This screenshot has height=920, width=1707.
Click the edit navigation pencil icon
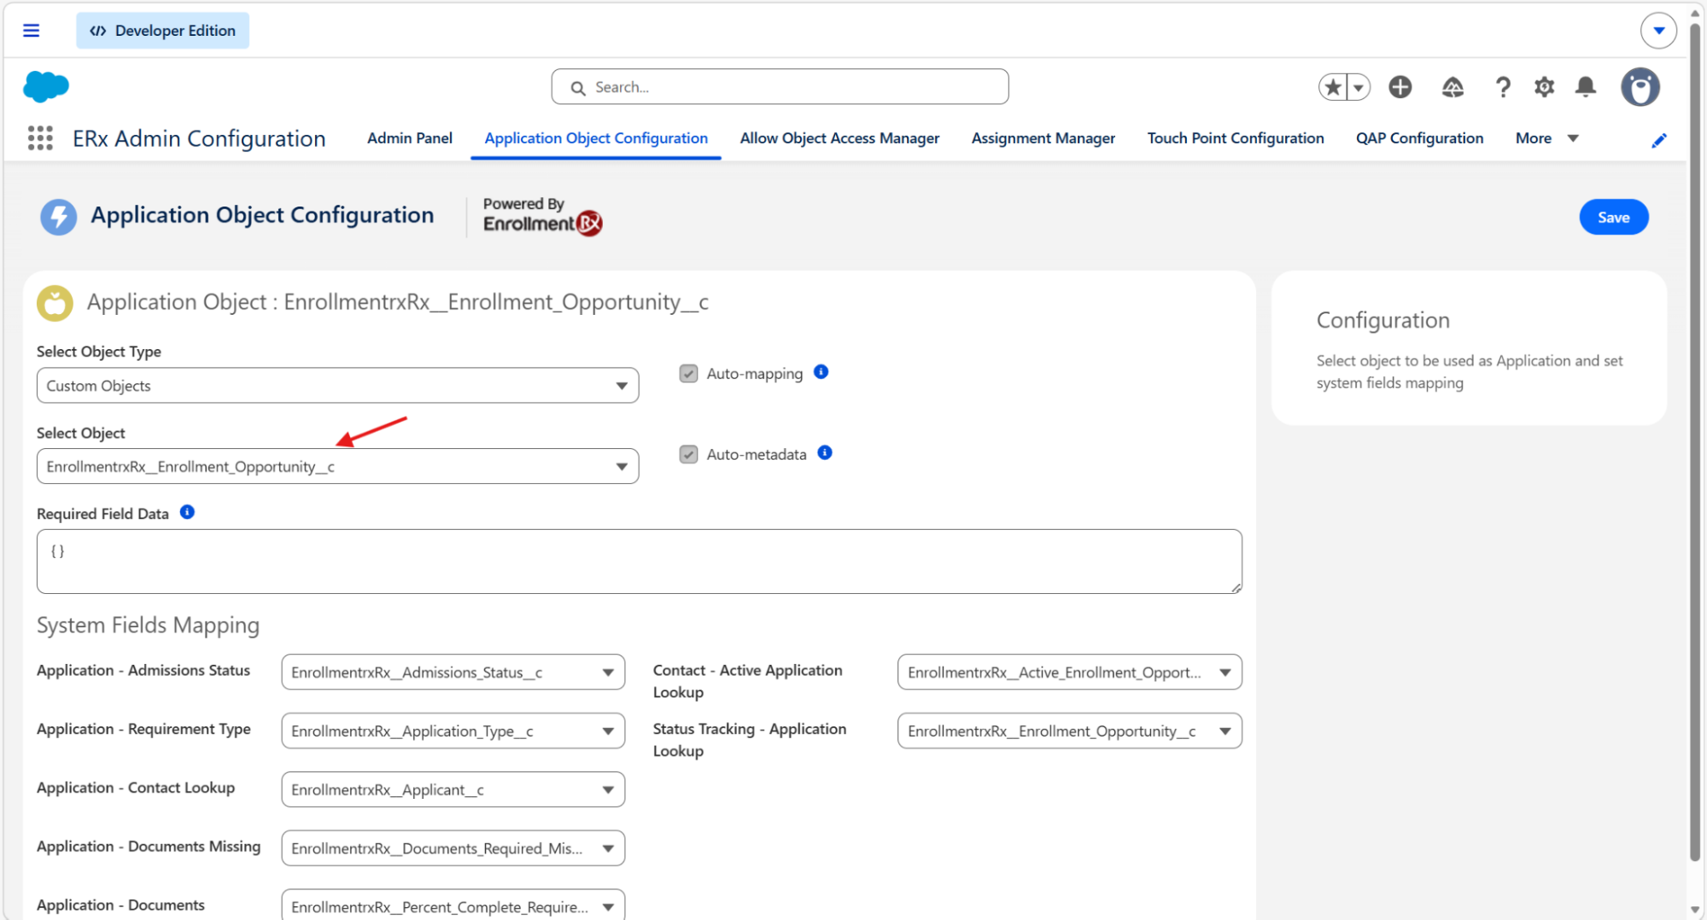click(x=1659, y=140)
